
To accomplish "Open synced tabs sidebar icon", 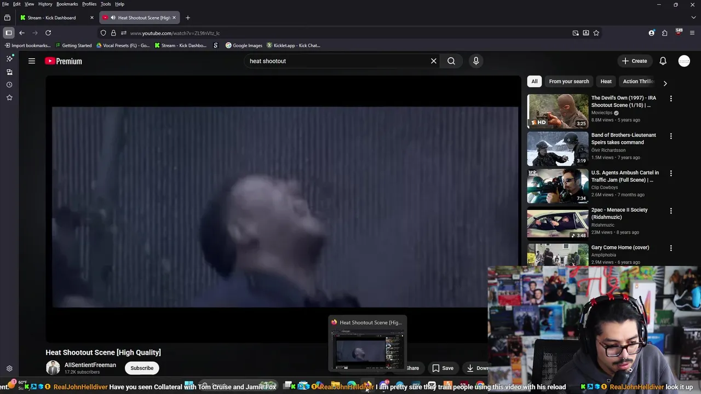I will [9, 72].
